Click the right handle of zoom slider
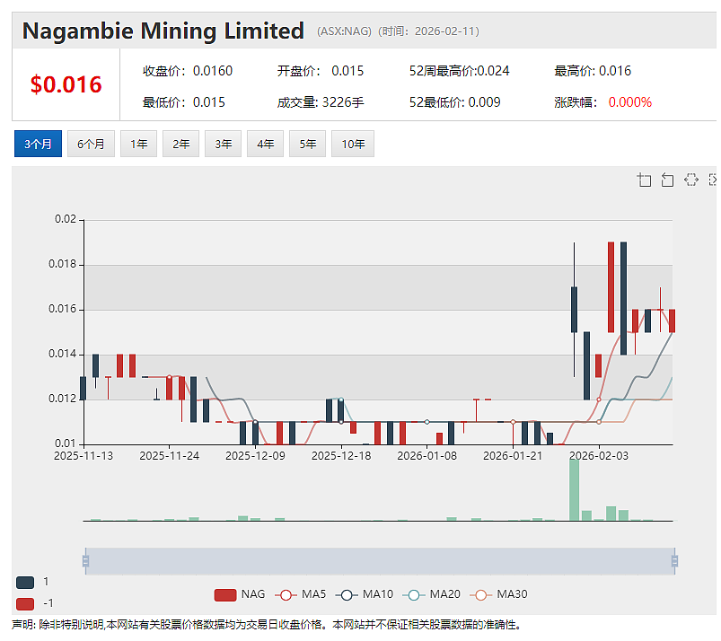Viewport: 721px width, 641px height. tap(674, 561)
